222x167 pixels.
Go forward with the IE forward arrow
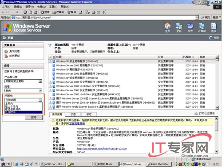point(17,12)
